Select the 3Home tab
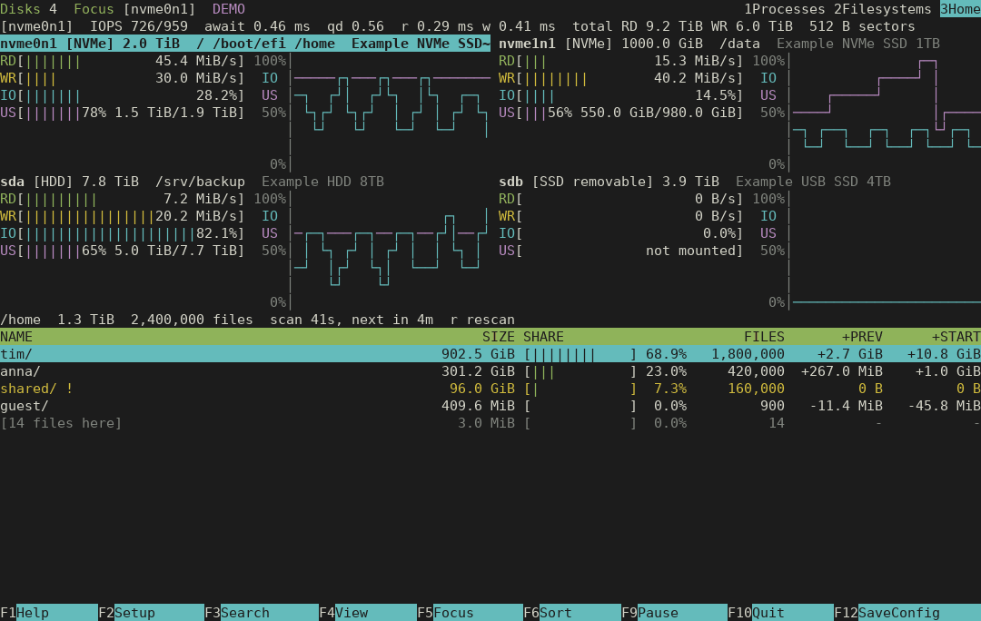Image resolution: width=981 pixels, height=621 pixels. 960,9
